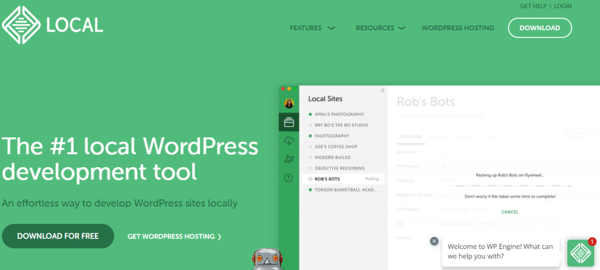Click the Download for Free button
600x270 pixels.
58,236
